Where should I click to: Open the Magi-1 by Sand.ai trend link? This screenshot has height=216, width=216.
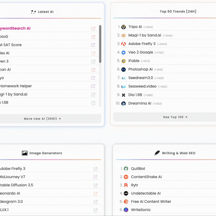point(144,35)
